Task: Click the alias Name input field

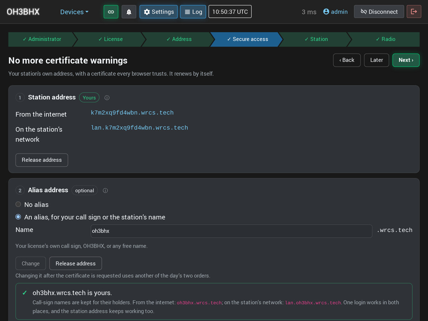Action: 231,231
